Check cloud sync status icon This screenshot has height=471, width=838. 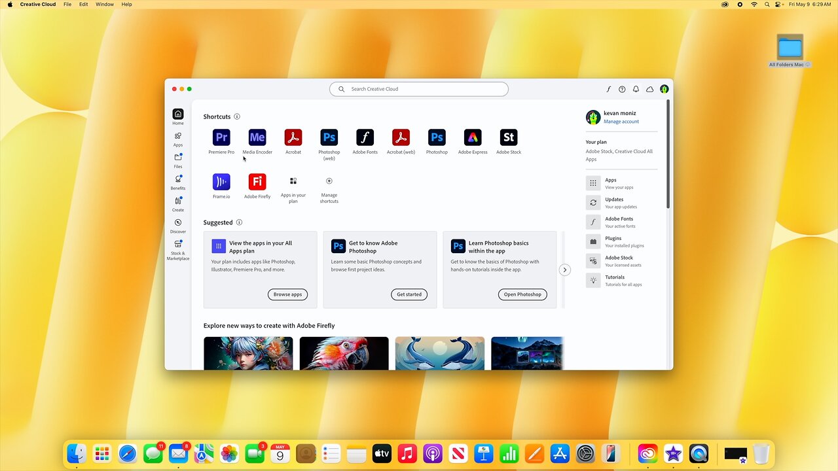[650, 89]
